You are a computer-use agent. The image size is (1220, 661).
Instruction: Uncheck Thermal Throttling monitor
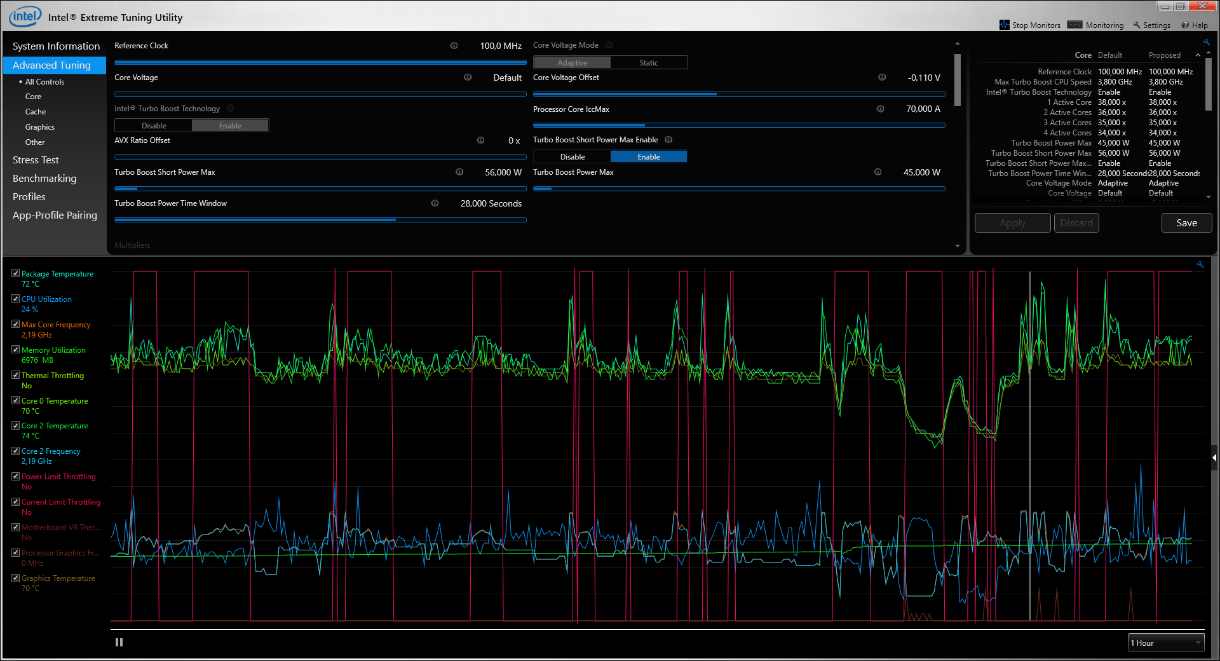15,375
